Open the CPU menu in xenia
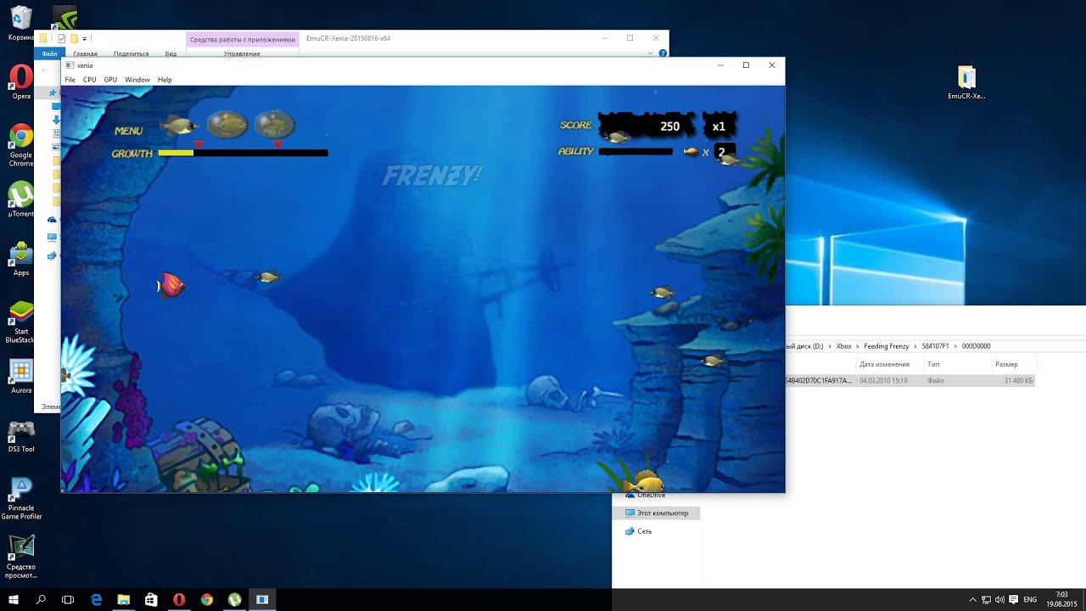Image resolution: width=1086 pixels, height=611 pixels. 89,80
